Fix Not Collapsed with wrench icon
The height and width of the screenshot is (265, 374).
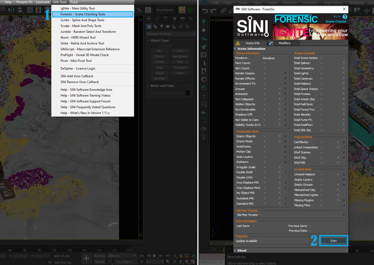click(285, 99)
